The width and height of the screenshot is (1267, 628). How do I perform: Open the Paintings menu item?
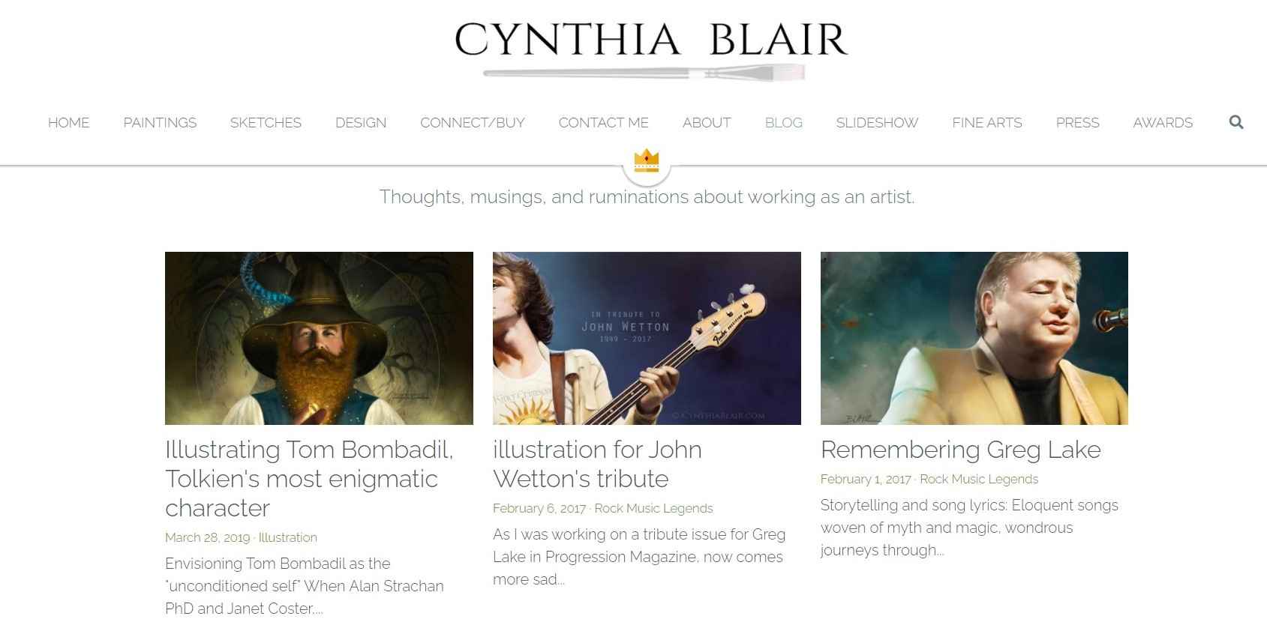coord(160,123)
